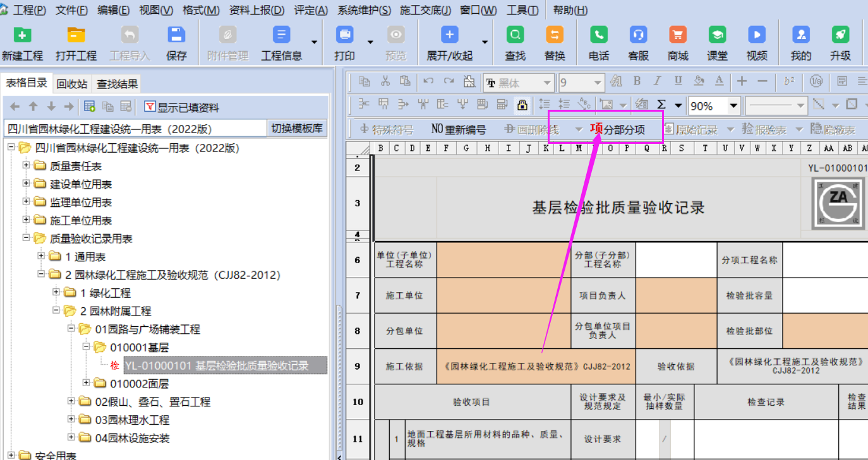Toggle the superscript b² button
The image size is (868, 460).
coord(789,81)
